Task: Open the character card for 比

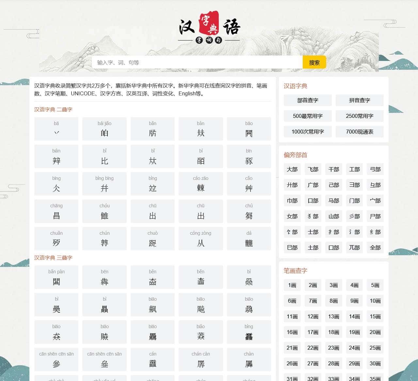Action: coord(104,156)
